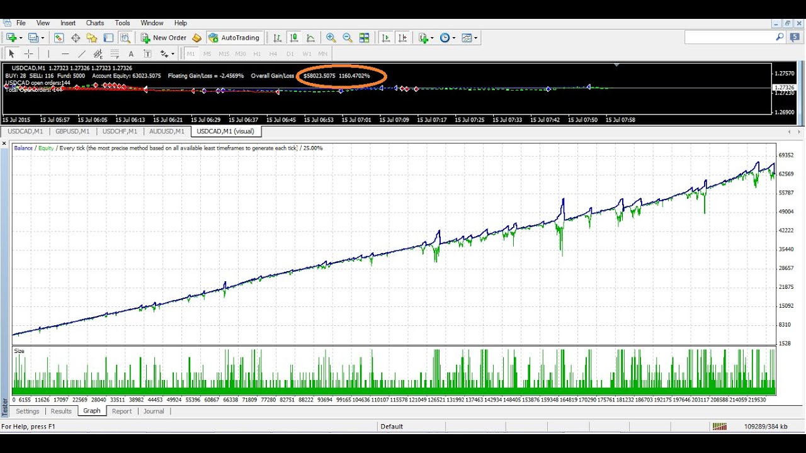
Task: Toggle the W1 timeframe
Action: click(307, 54)
